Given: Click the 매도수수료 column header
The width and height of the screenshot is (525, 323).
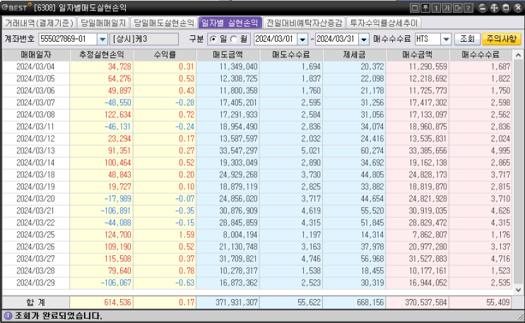Looking at the screenshot, I should [291, 55].
